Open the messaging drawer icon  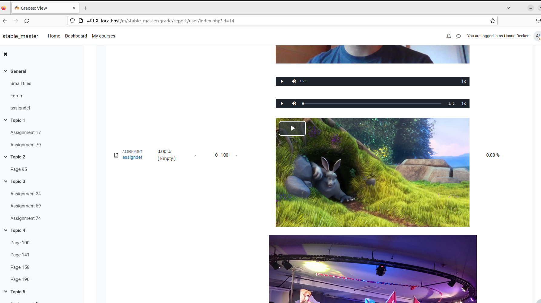pos(458,36)
